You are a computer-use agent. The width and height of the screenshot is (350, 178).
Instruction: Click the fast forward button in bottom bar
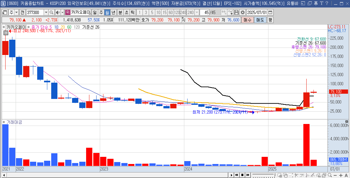248,175
